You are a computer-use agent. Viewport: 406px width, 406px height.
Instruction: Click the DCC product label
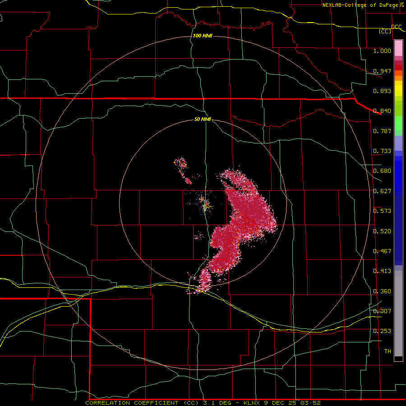[x=397, y=27]
